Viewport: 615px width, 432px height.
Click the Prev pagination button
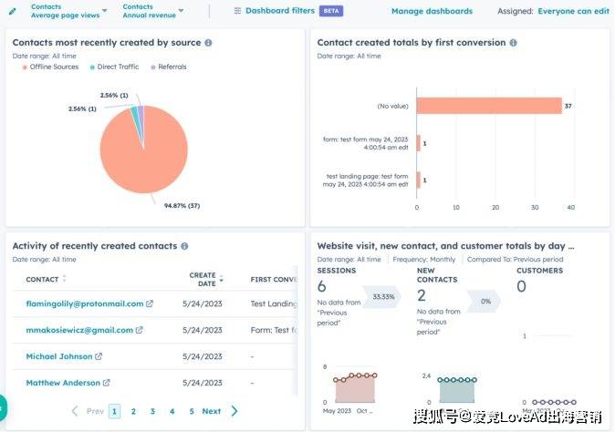[95, 411]
